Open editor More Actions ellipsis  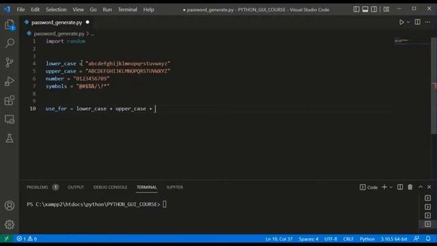click(x=428, y=22)
